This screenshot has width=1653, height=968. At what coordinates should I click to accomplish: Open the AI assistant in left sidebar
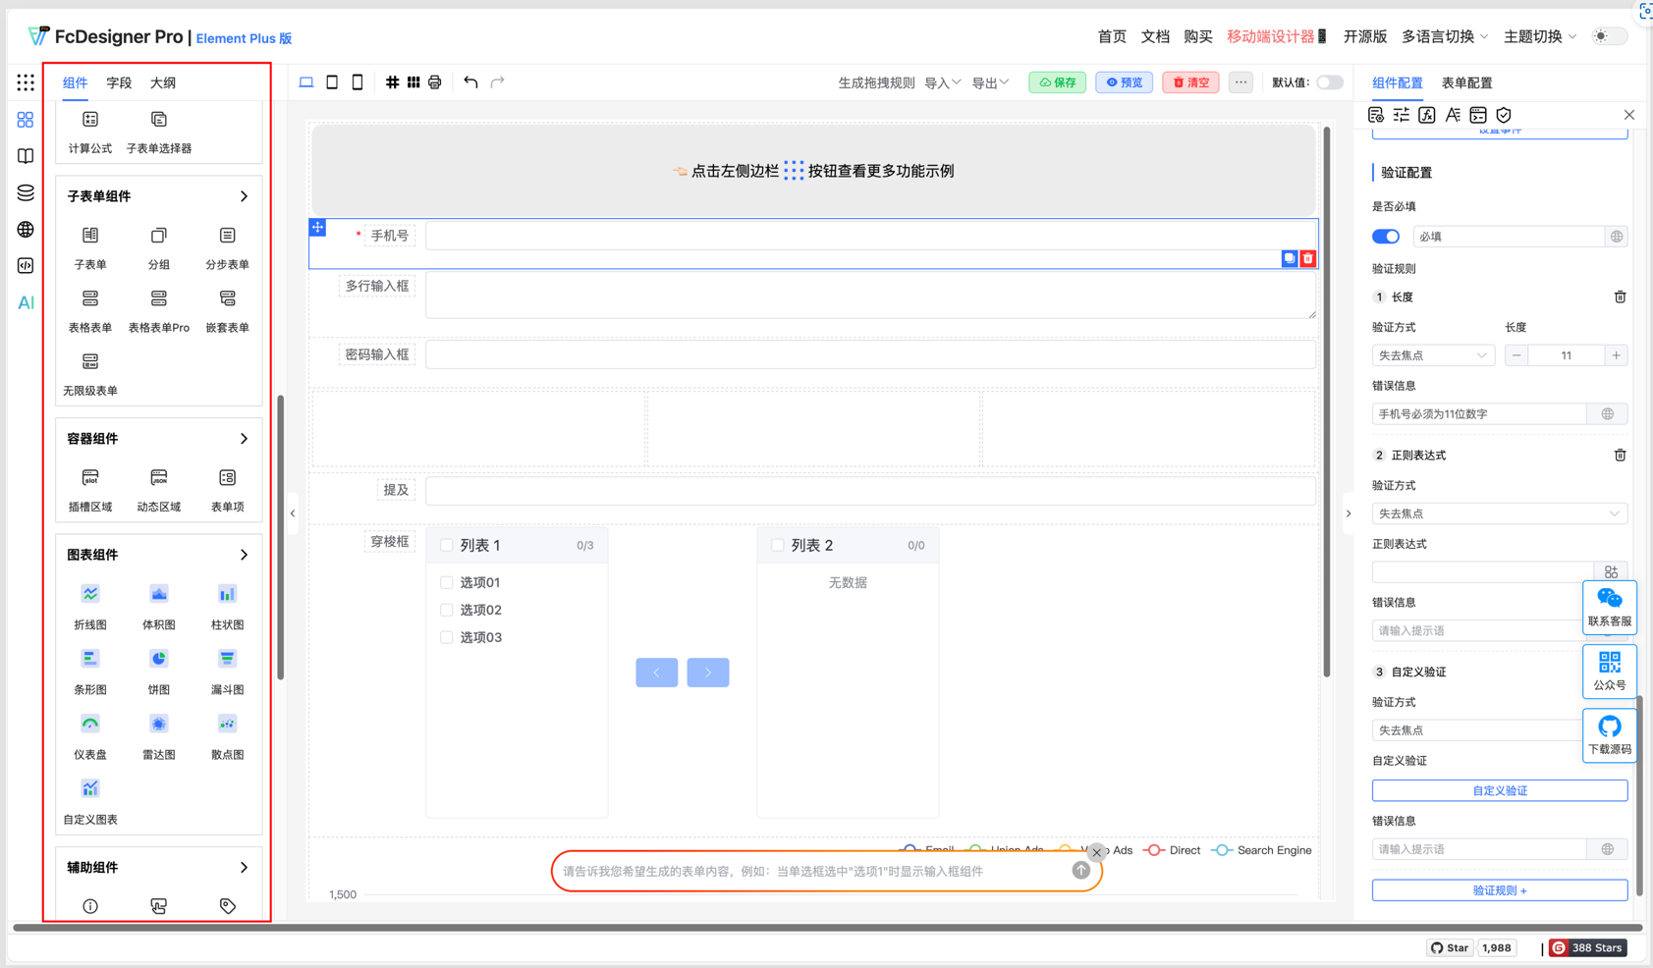click(26, 302)
